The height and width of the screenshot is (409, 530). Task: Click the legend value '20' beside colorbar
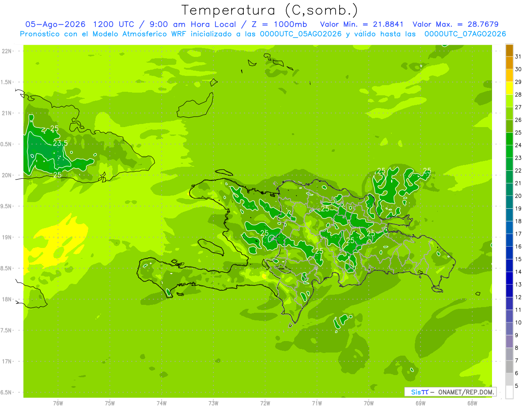coord(518,195)
